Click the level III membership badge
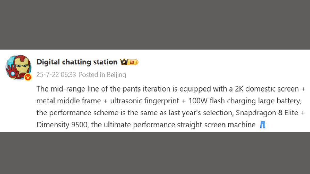This screenshot has height=174, width=310. click(133, 62)
